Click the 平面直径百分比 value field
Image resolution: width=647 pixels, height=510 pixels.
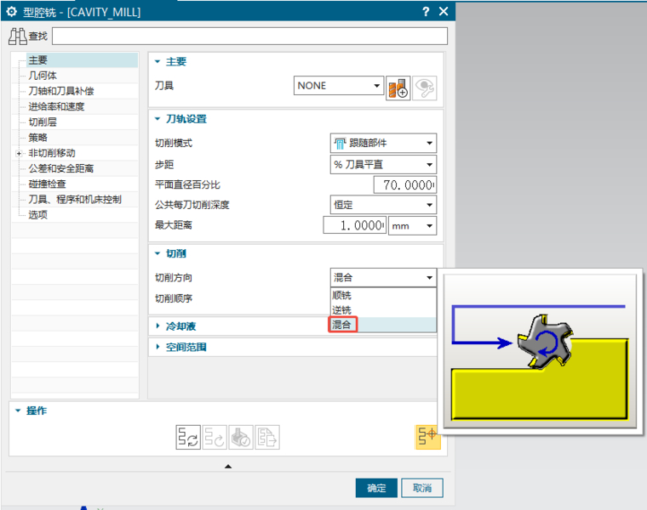point(404,185)
